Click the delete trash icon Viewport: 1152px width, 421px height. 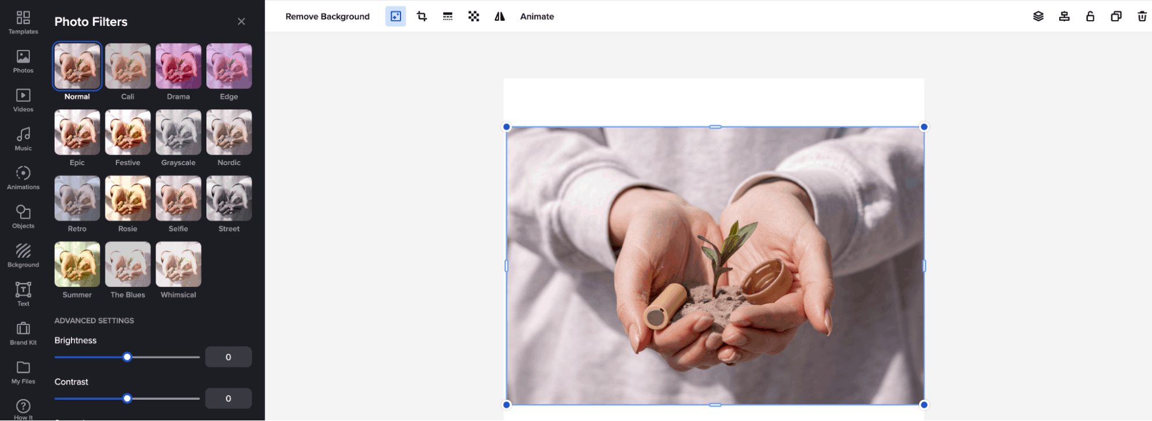[x=1142, y=17]
